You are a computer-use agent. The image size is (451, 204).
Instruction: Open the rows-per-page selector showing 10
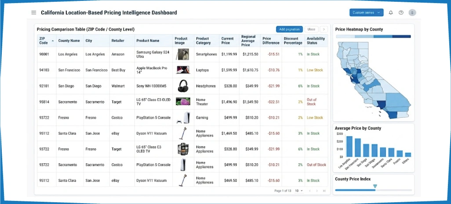(299, 191)
